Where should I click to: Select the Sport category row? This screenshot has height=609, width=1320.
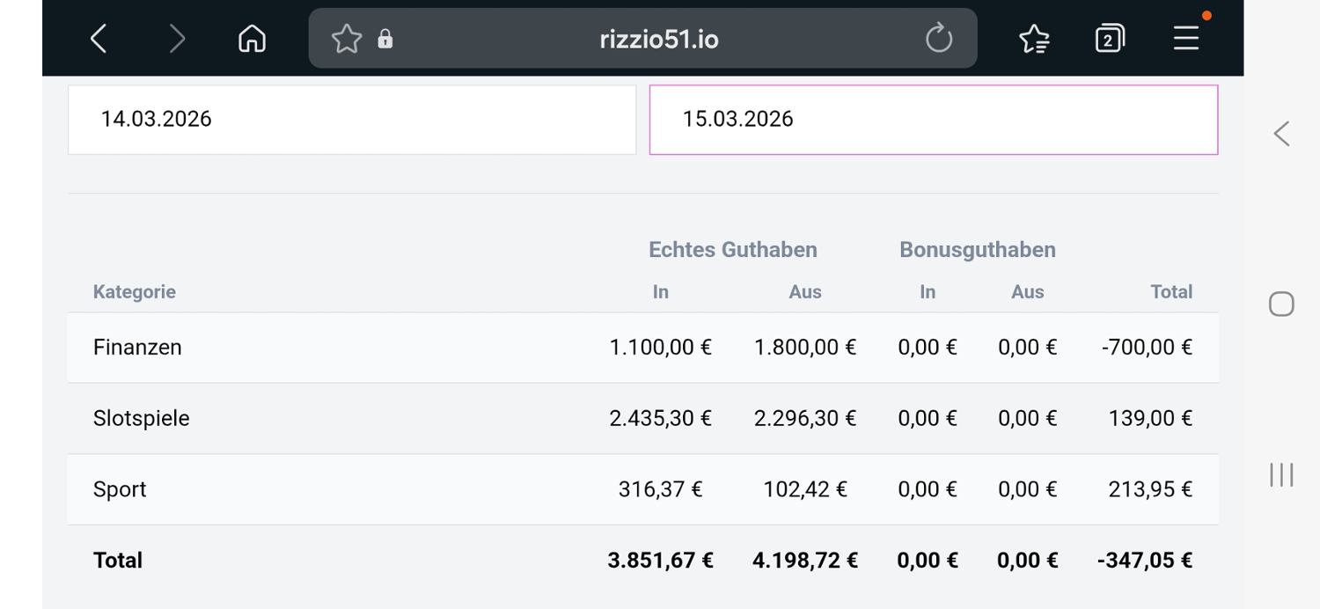[x=120, y=489]
